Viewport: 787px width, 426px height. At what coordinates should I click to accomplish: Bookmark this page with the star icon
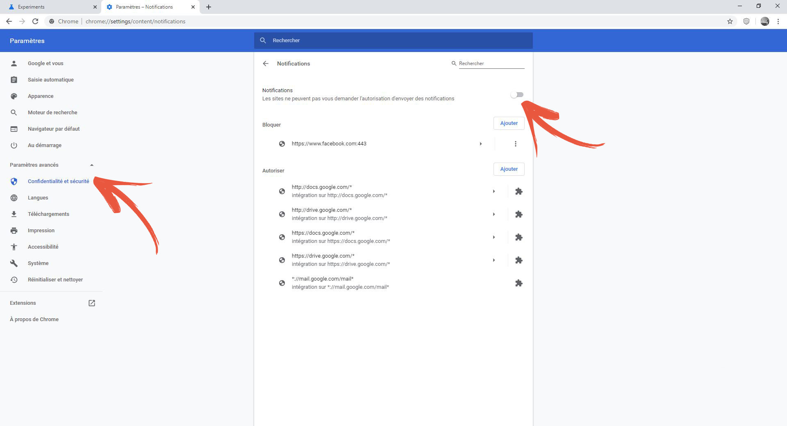click(x=730, y=21)
